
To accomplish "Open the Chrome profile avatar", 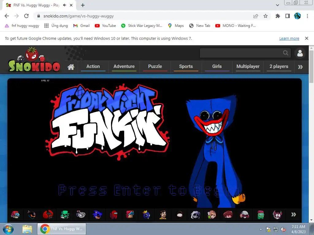I will tap(297, 16).
